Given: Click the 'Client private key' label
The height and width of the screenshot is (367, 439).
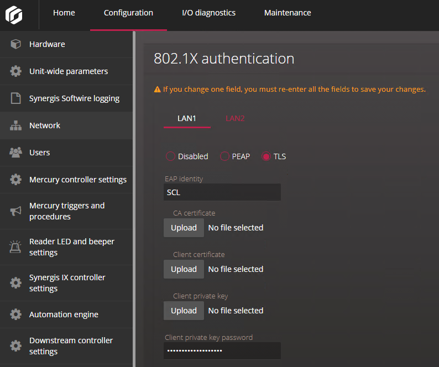Looking at the screenshot, I should (201, 296).
